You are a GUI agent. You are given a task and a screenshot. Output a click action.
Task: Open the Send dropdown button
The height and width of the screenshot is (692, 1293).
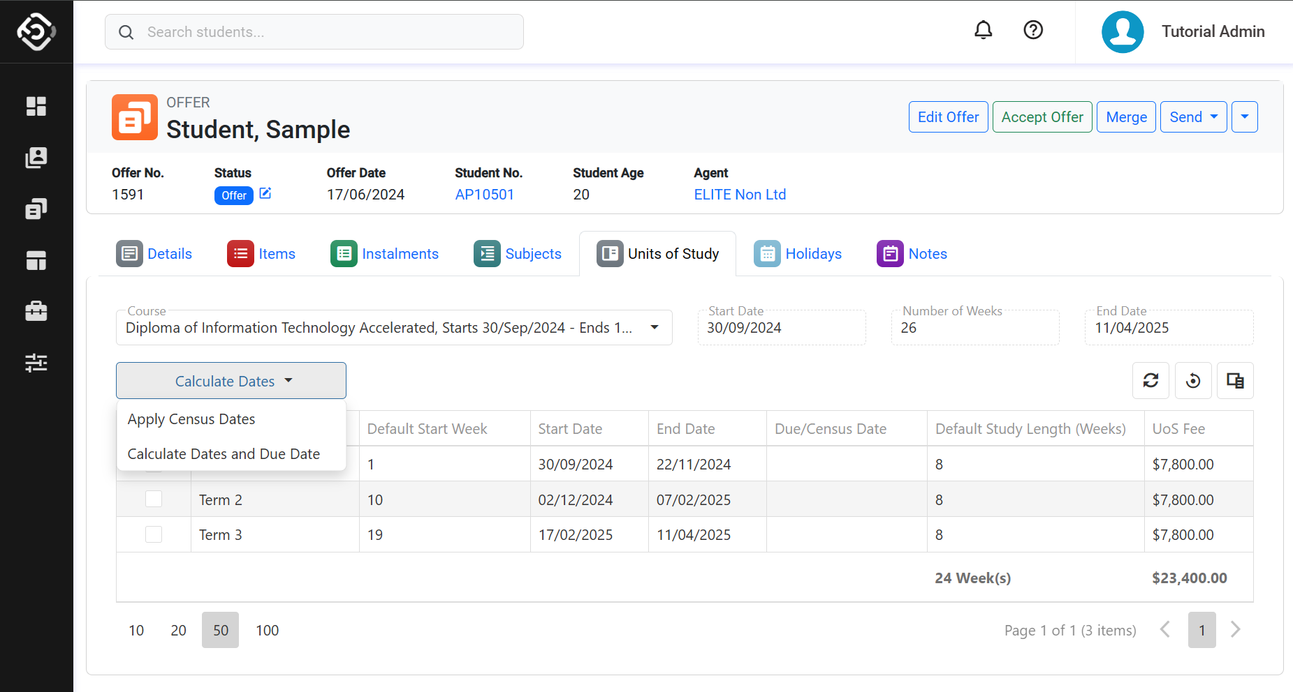coord(1193,117)
